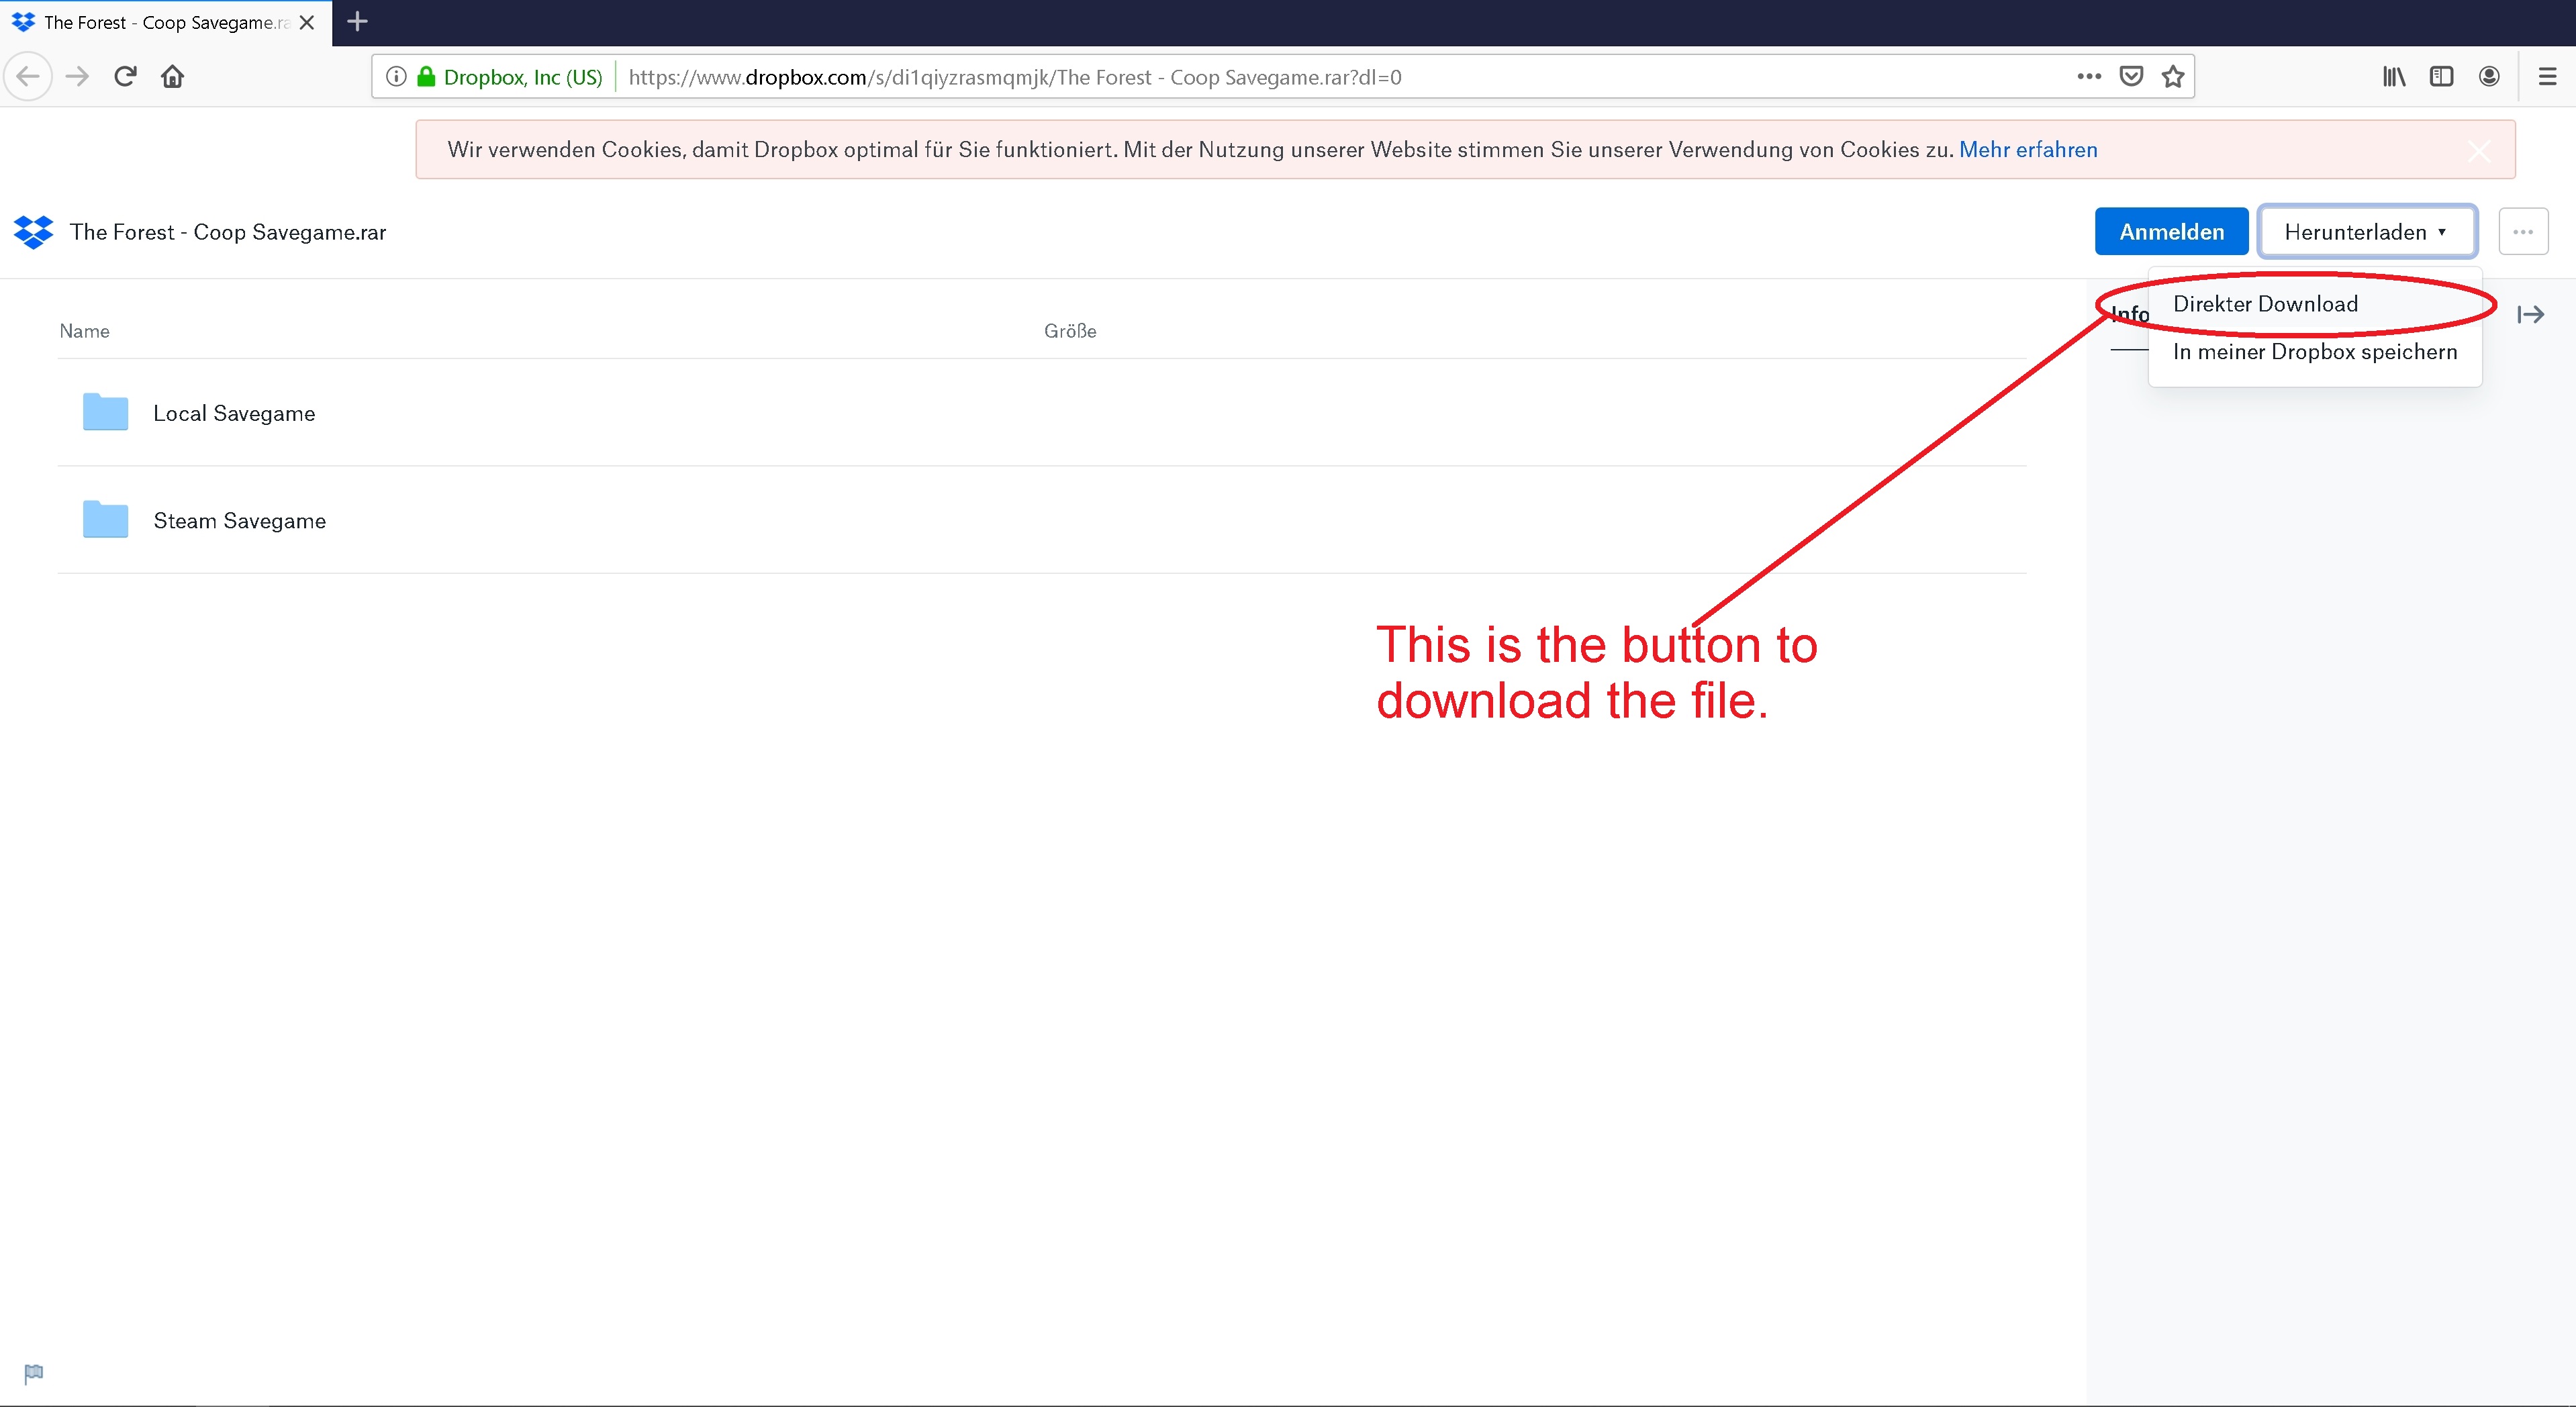Toggle the browser sidebar view

click(x=2441, y=77)
